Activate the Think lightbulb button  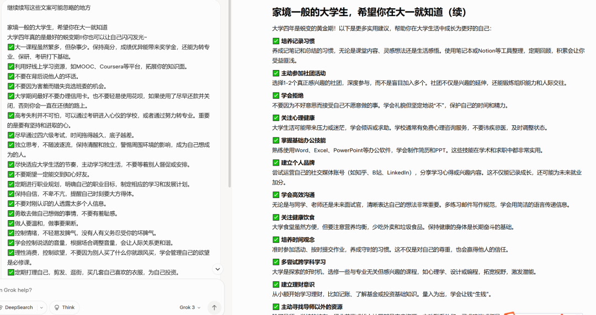[x=64, y=307]
